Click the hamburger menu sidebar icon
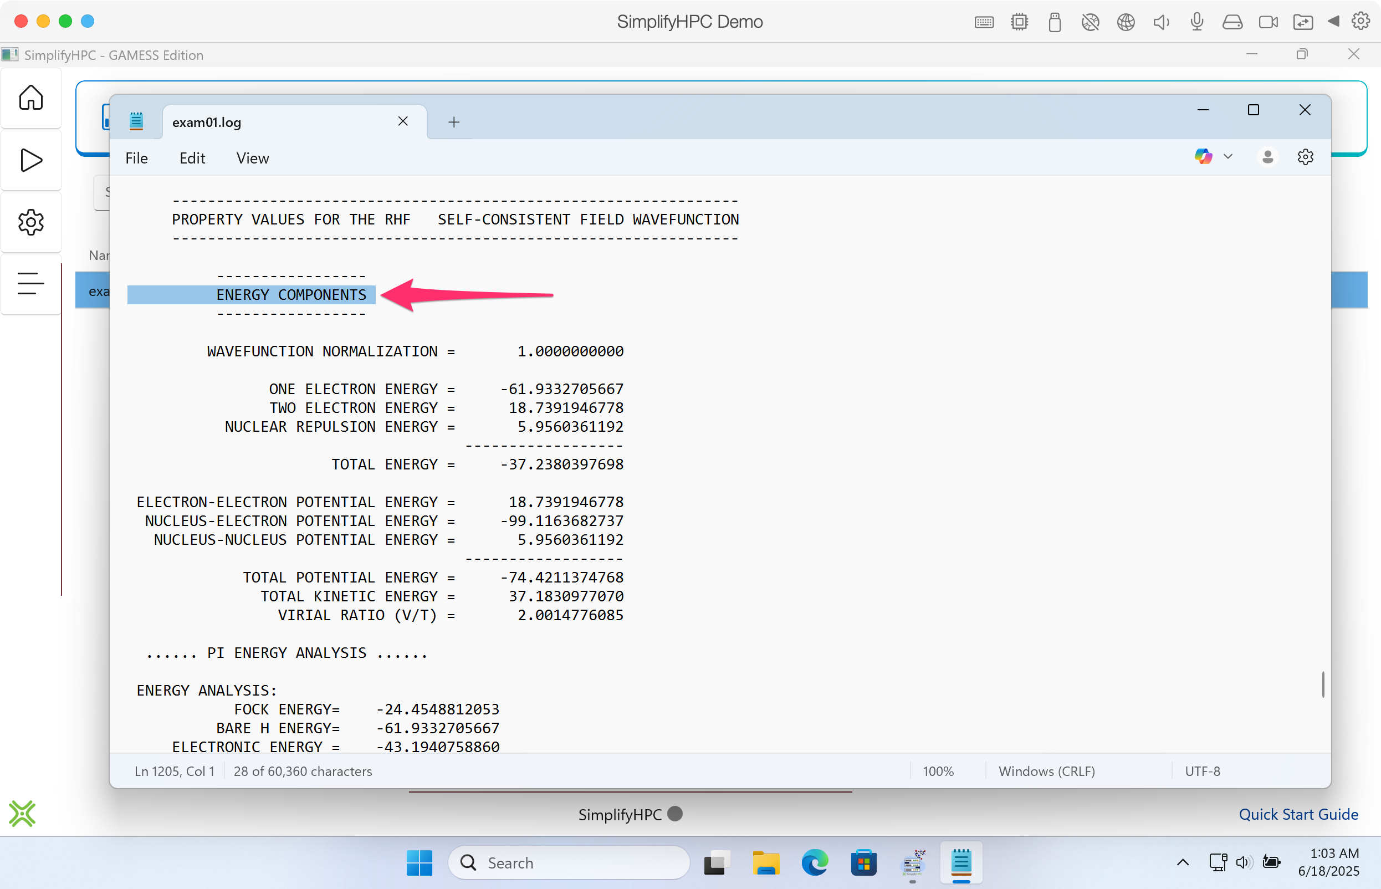 (30, 283)
